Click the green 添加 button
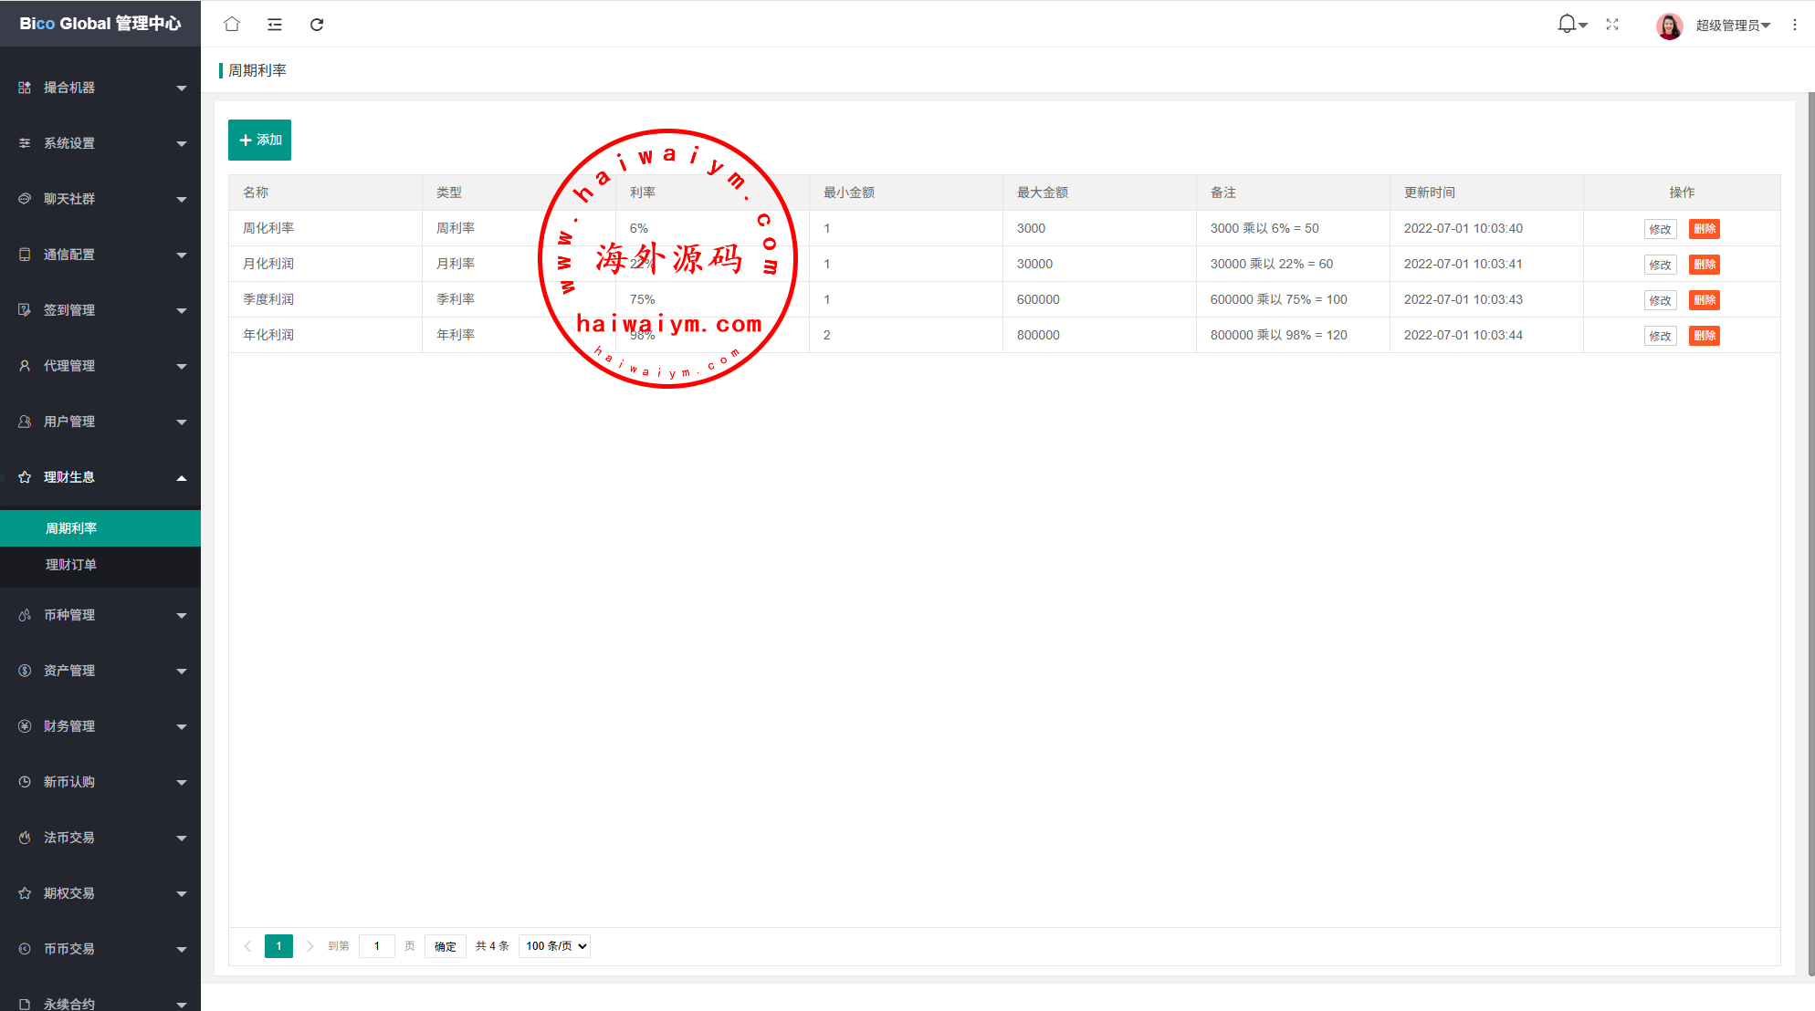1815x1011 pixels. coord(259,140)
